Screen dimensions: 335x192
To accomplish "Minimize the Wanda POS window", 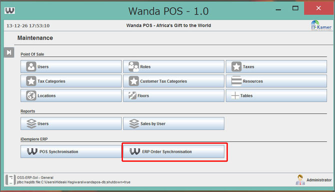I will [278, 9].
